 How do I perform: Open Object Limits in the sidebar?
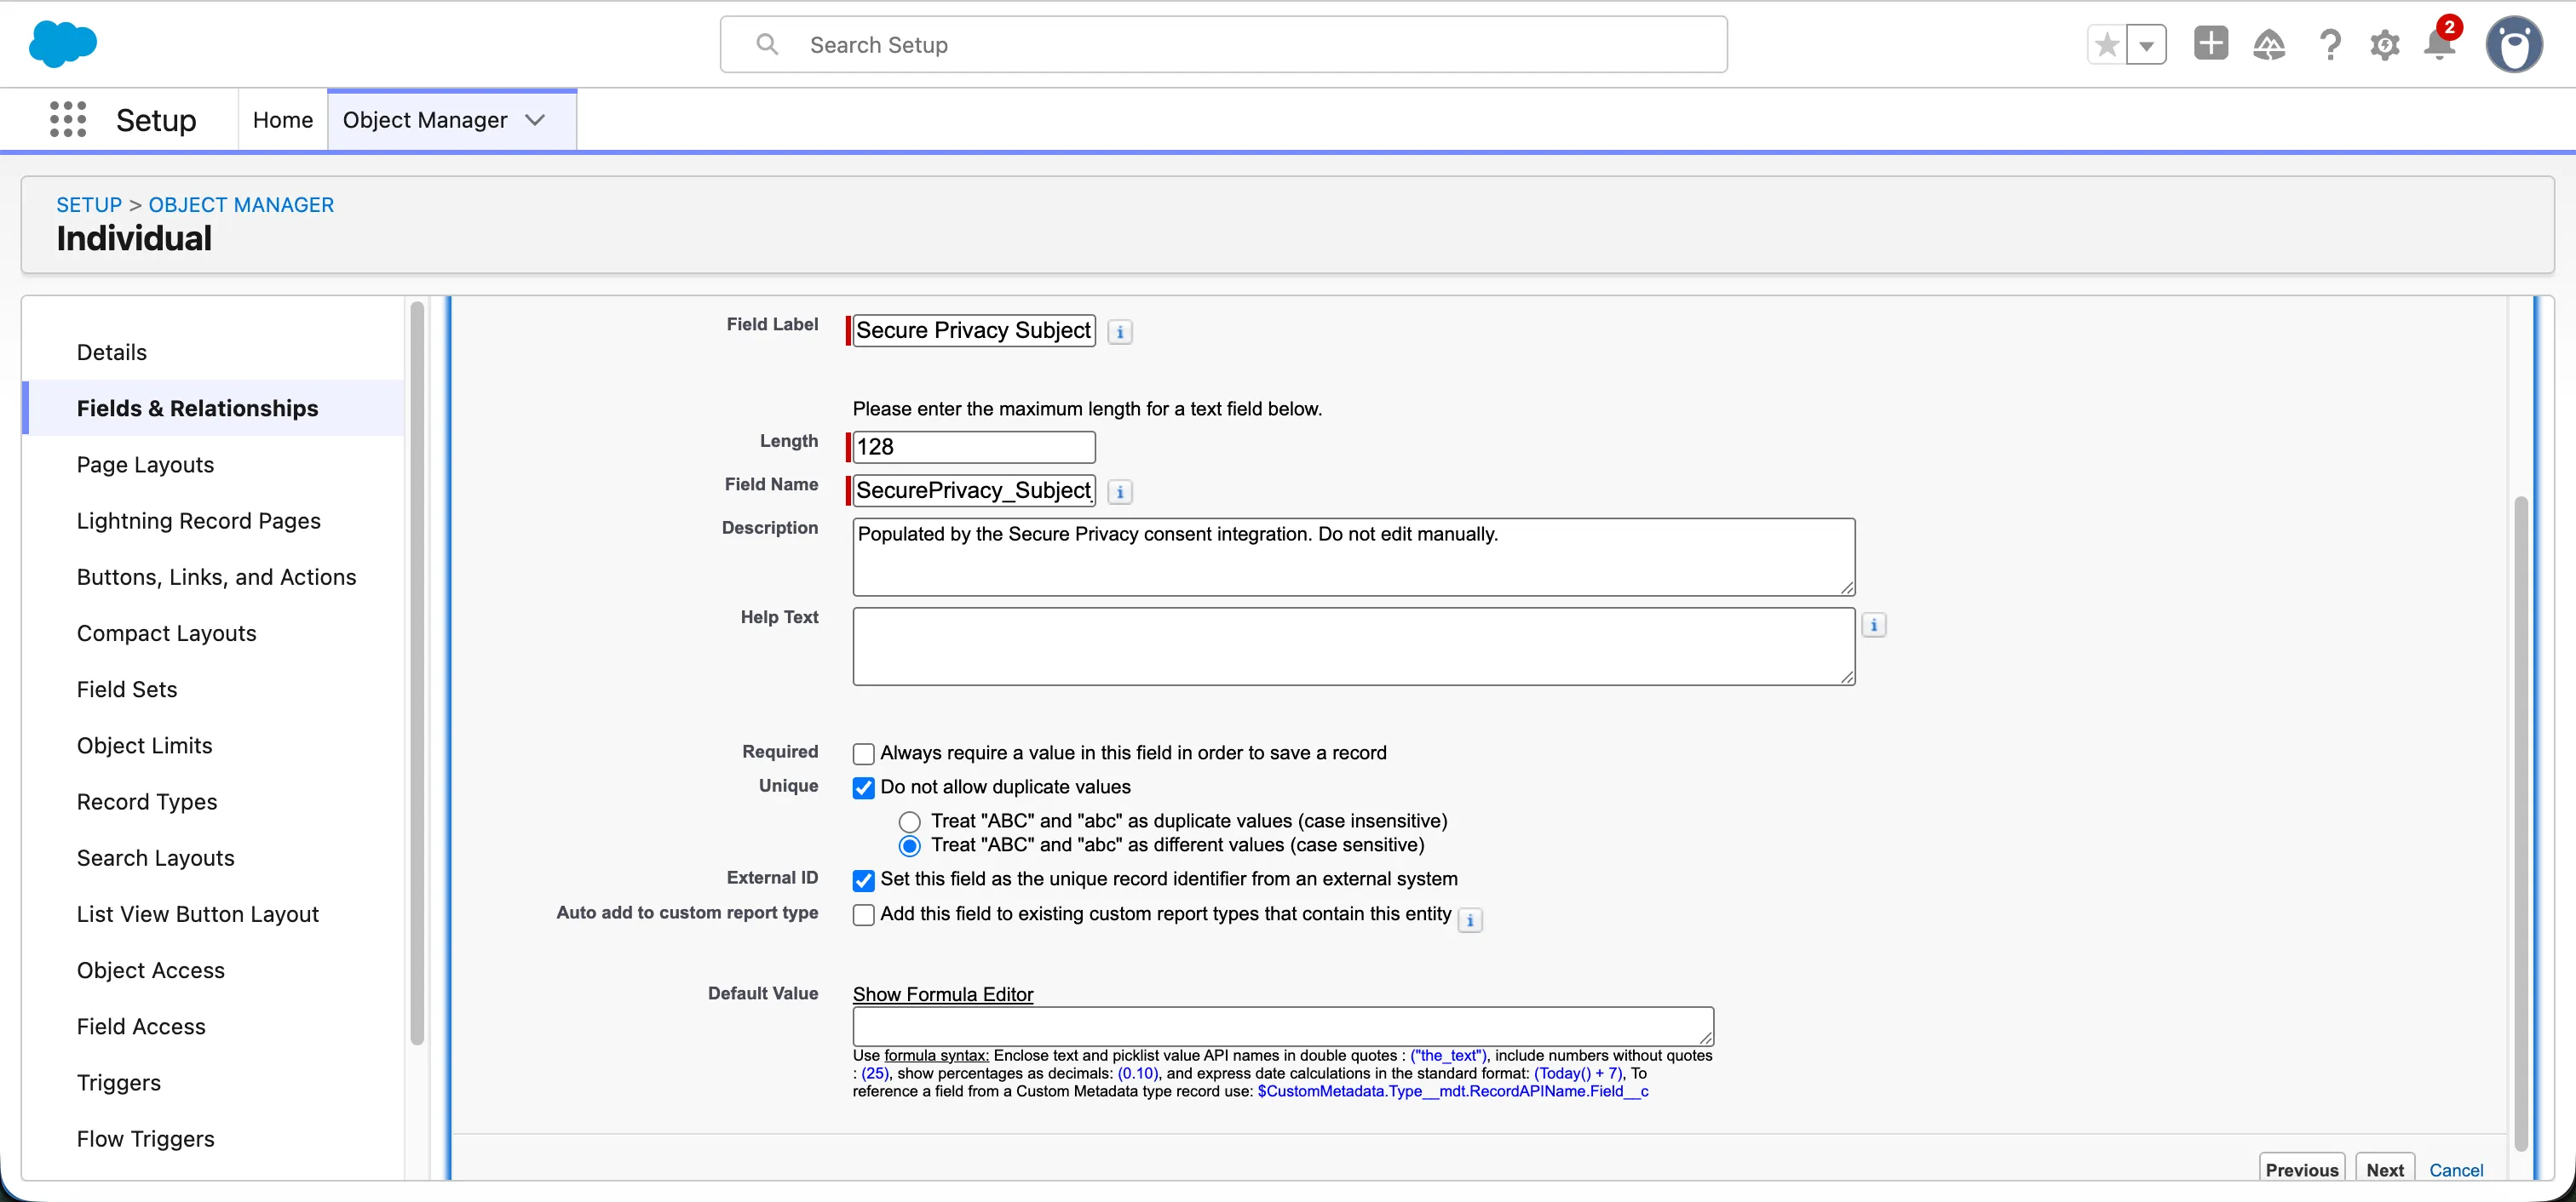click(145, 746)
